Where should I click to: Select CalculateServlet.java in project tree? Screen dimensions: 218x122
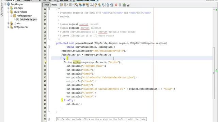(x=28, y=20)
